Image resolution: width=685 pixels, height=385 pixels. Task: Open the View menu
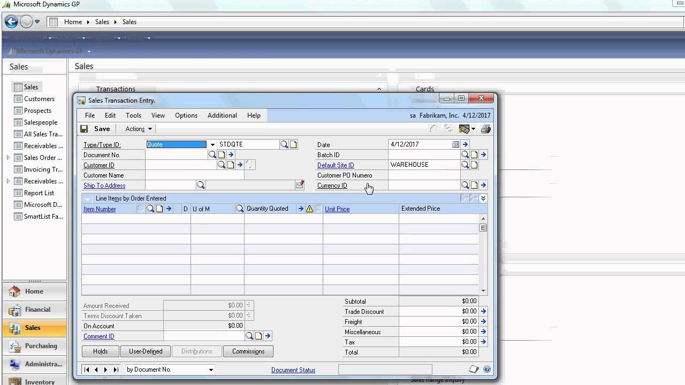pos(158,115)
